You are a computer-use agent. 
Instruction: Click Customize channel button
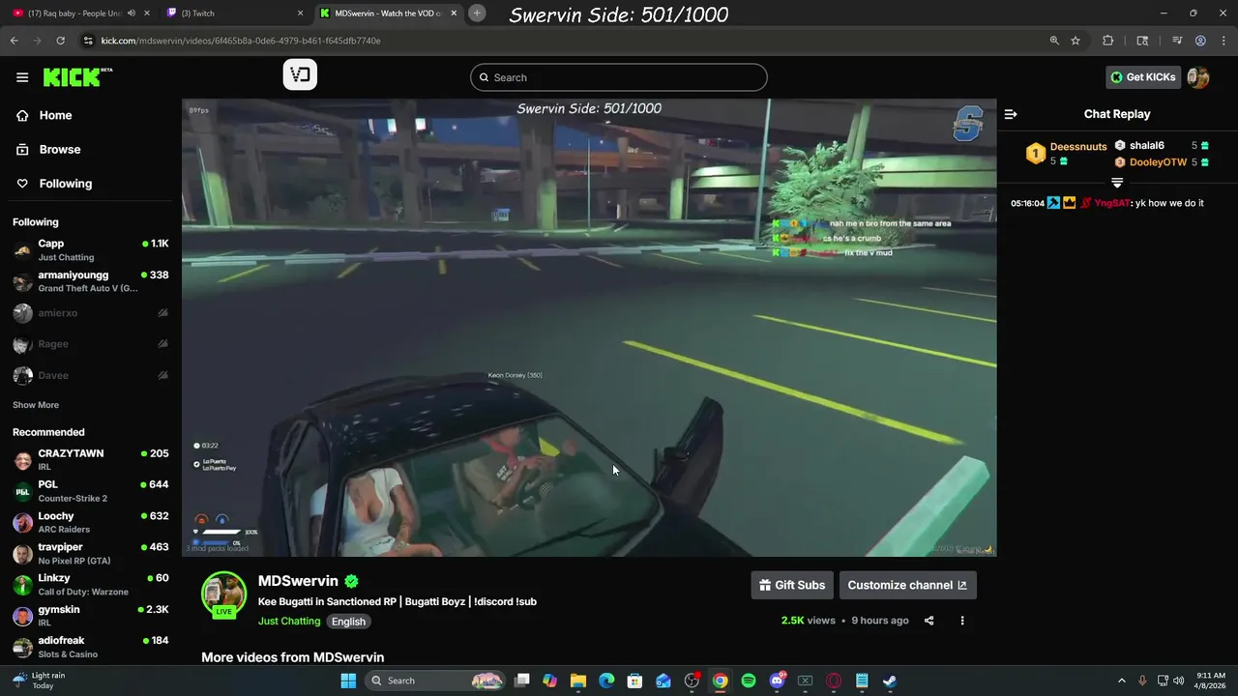coord(907,585)
